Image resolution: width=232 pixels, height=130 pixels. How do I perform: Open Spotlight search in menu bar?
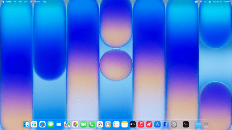[x=205, y=2]
